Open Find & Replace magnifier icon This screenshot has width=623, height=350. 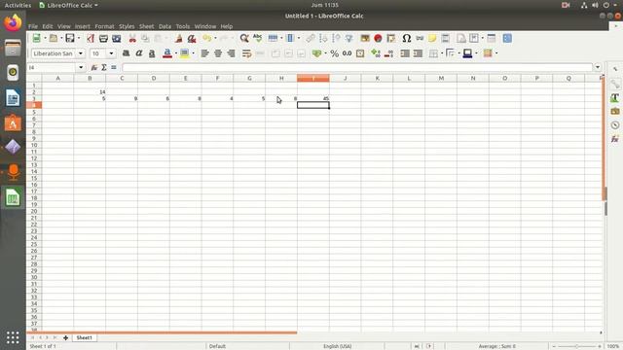(x=244, y=38)
